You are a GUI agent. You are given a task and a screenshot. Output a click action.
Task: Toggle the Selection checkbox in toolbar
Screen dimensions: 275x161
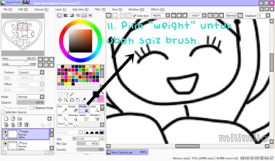pos(134,16)
